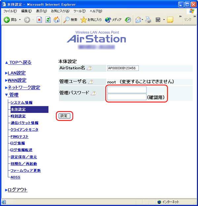
Task: Open the ファームウェア更新 page
Action: 26,170
